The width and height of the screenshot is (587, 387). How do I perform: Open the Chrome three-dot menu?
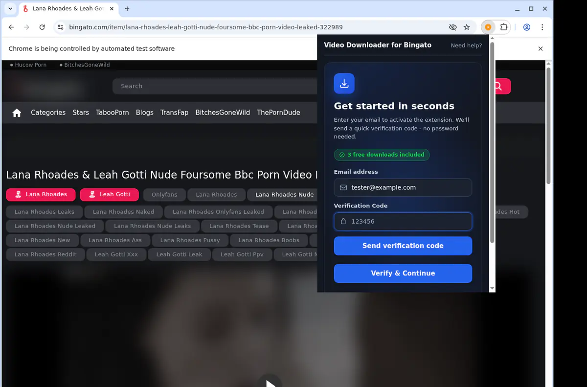[542, 27]
